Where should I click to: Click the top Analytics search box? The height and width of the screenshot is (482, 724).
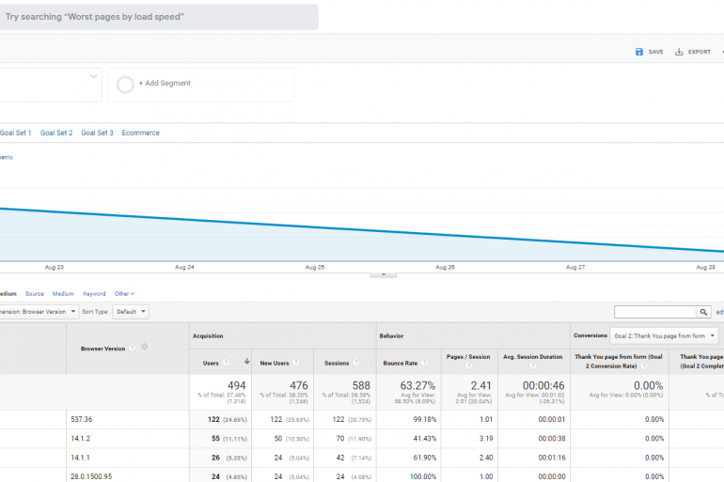point(158,17)
